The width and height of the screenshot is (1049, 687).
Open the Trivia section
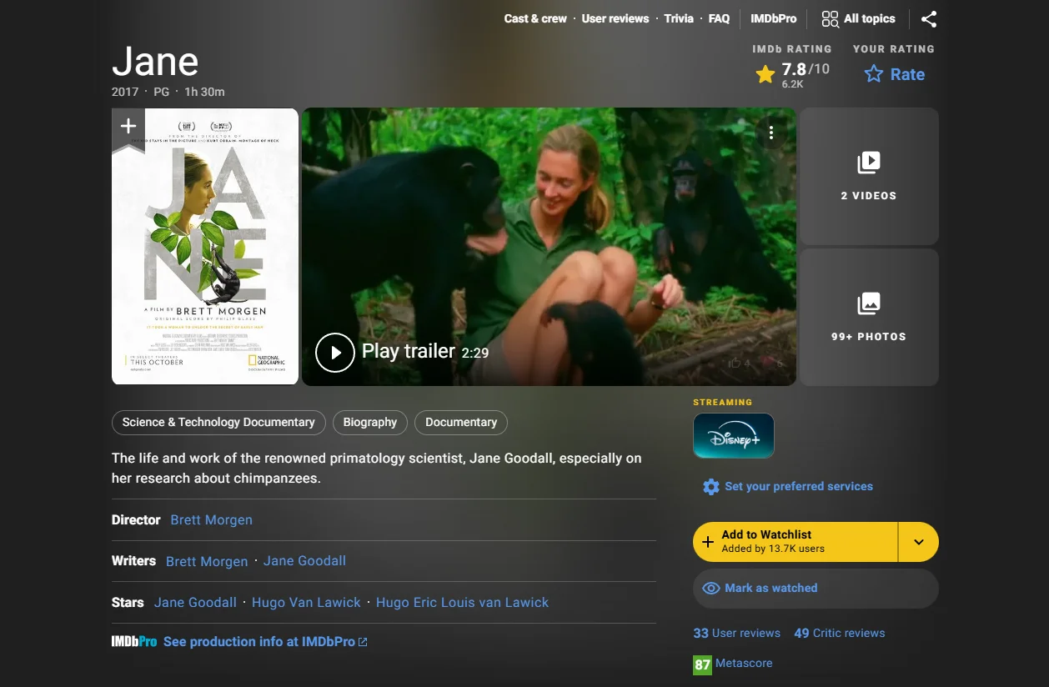tap(679, 18)
